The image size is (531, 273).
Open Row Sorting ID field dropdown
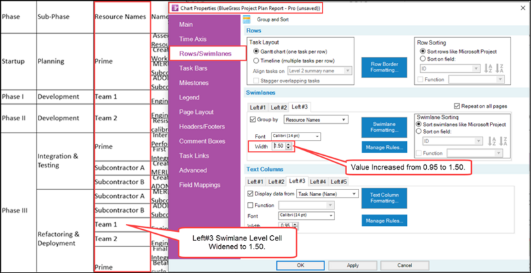pyautogui.click(x=450, y=69)
